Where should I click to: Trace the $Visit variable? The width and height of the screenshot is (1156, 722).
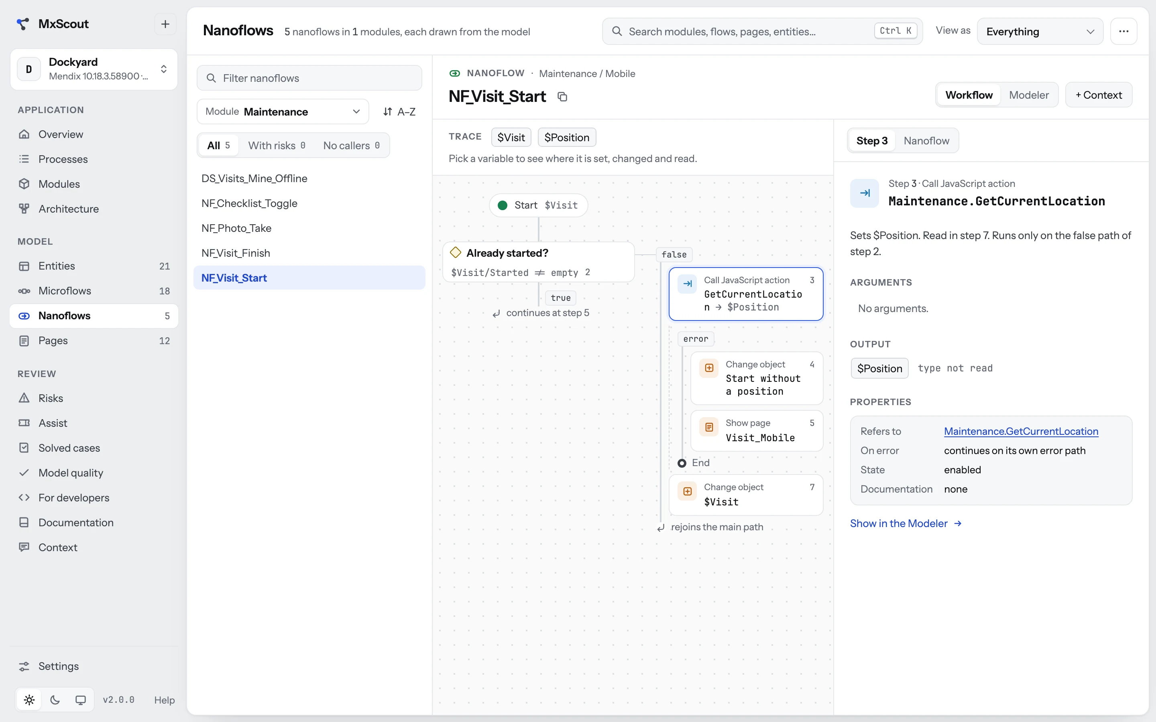tap(511, 138)
